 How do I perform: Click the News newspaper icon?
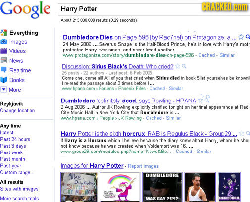pyautogui.click(x=4, y=60)
